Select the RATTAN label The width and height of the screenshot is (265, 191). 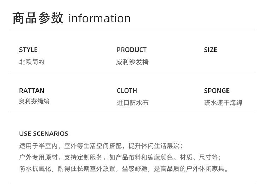click(32, 91)
